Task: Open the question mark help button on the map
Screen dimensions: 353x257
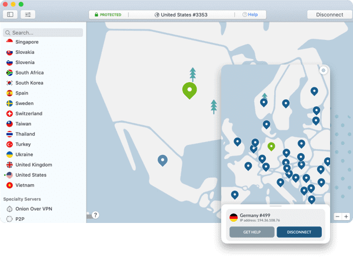Action: coord(95,215)
